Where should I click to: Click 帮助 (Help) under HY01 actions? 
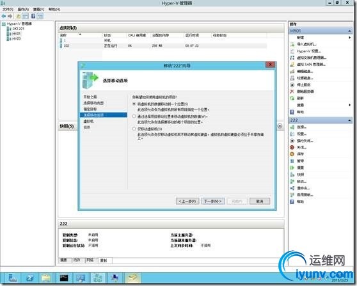click(300, 112)
